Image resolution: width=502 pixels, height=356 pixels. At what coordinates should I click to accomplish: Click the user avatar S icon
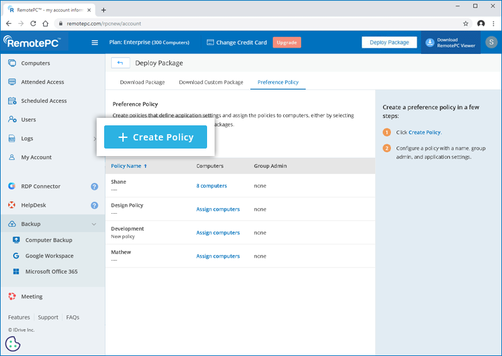coord(491,43)
